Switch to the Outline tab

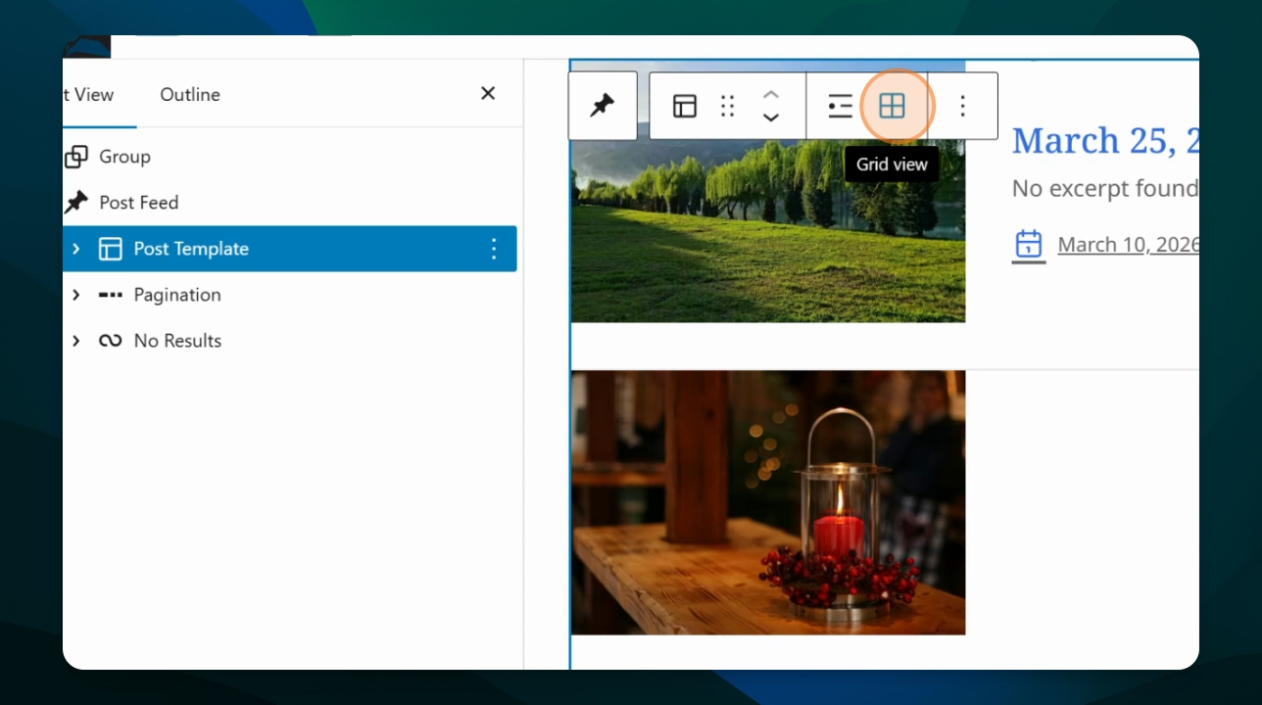pyautogui.click(x=190, y=94)
